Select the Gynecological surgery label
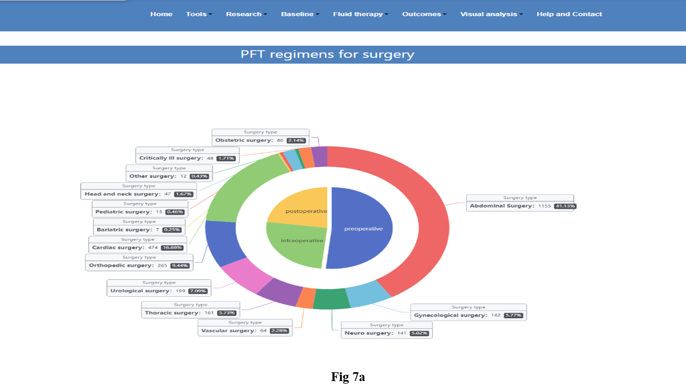 coord(468,312)
